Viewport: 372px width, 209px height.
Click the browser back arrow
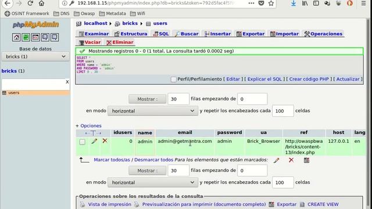pos(8,3)
